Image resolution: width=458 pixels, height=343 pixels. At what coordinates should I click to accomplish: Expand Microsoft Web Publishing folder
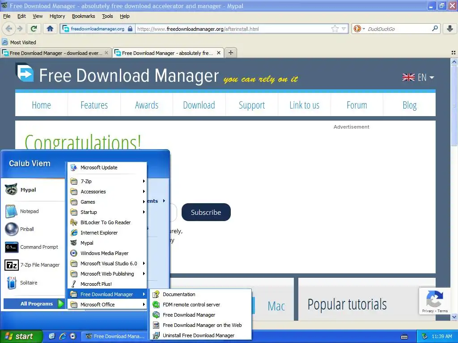pyautogui.click(x=107, y=274)
